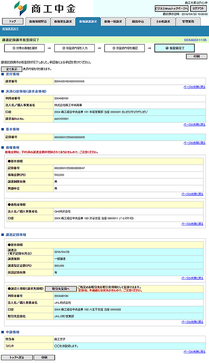Click company name 株式会社商工中央商事
Viewport: 209px width, 363px height.
(x=68, y=105)
